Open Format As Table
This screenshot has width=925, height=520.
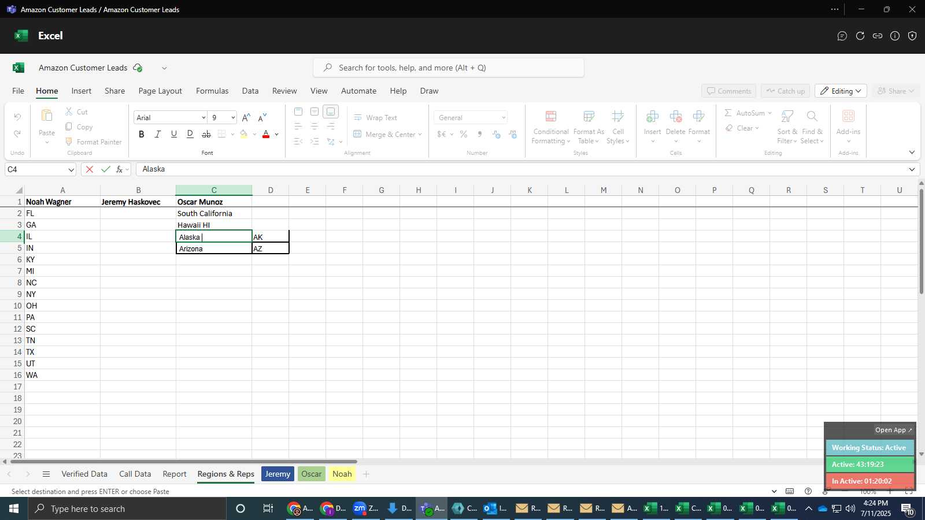(x=589, y=128)
